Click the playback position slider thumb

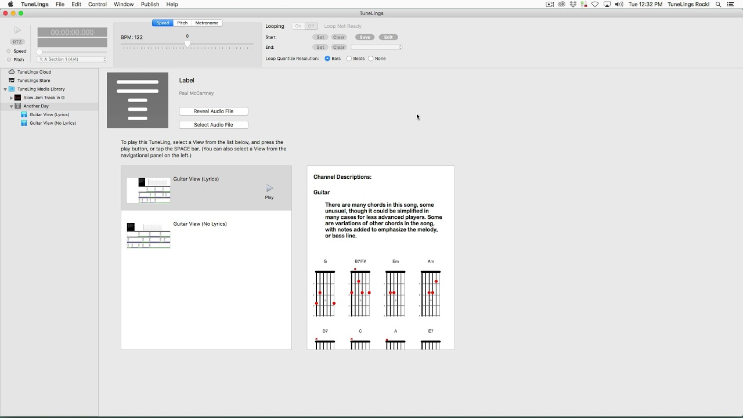tap(39, 52)
